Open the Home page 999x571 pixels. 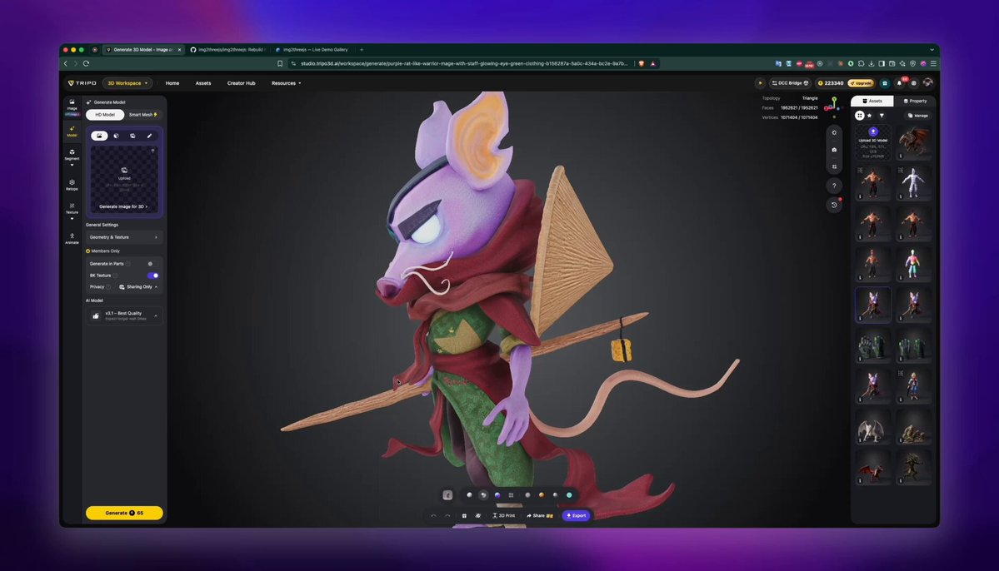pyautogui.click(x=172, y=82)
